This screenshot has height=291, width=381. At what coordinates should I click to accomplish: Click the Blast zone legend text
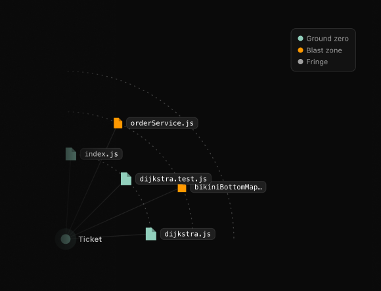pyautogui.click(x=324, y=50)
